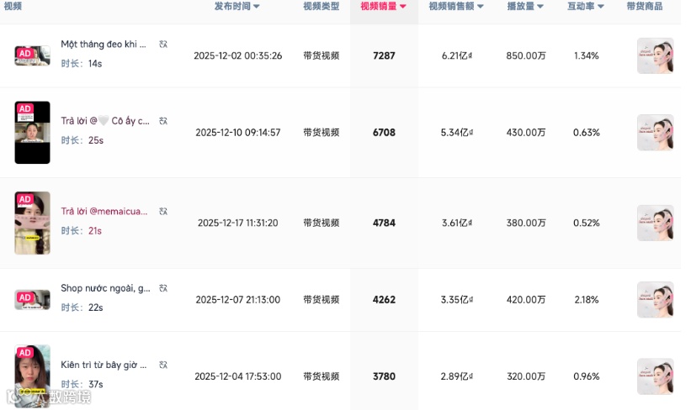Image resolution: width=691 pixels, height=410 pixels.
Task: Open the "Shop nước ngoài, g..." video link
Action: [105, 288]
